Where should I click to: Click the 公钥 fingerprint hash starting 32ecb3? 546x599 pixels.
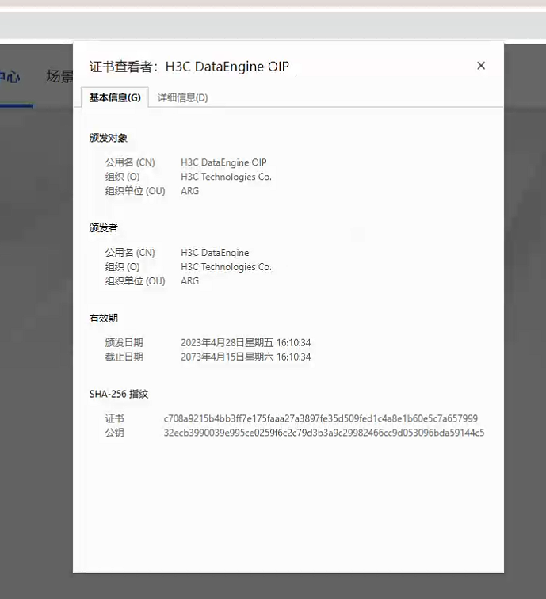pos(323,433)
